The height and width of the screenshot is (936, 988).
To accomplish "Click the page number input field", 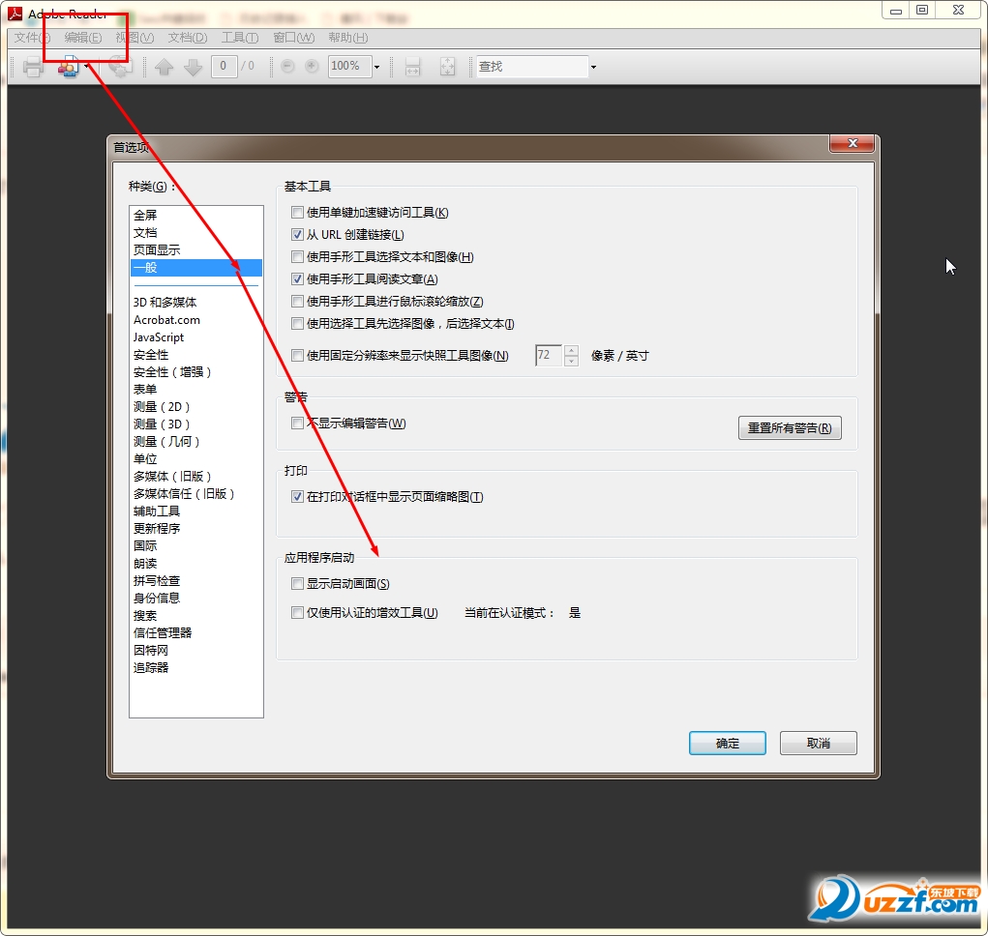I will (224, 66).
